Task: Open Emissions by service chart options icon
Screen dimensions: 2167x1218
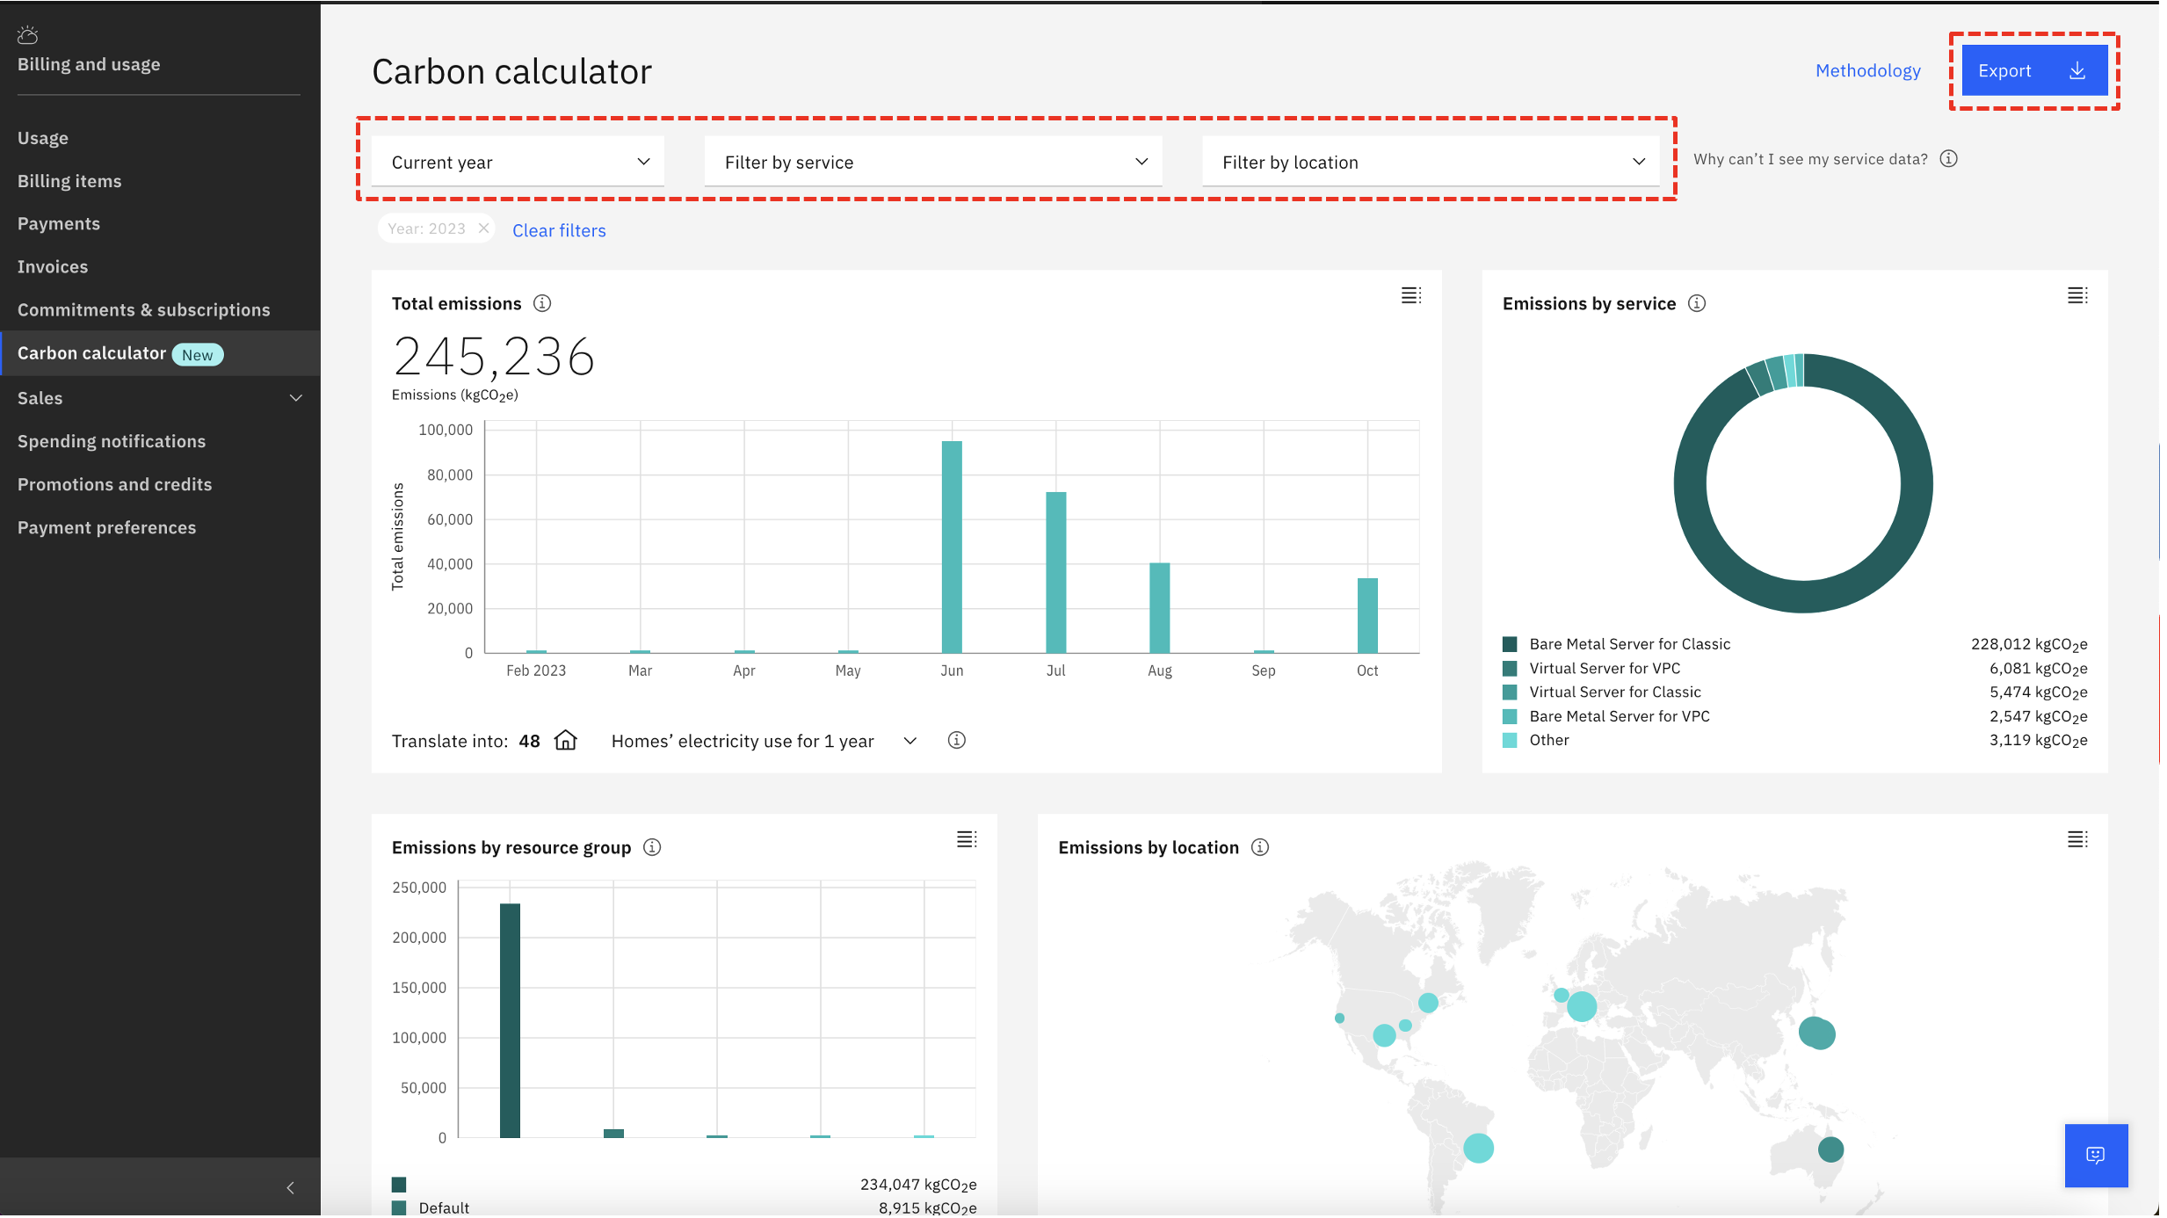Action: 2076,296
